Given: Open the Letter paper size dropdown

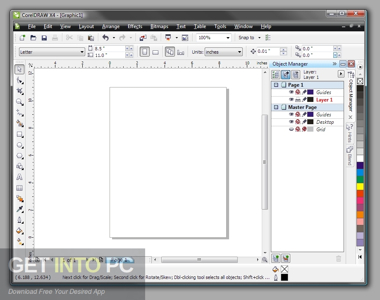Looking at the screenshot, I should pyautogui.click(x=82, y=52).
